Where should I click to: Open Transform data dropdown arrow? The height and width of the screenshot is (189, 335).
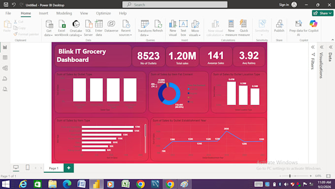[x=148, y=35]
